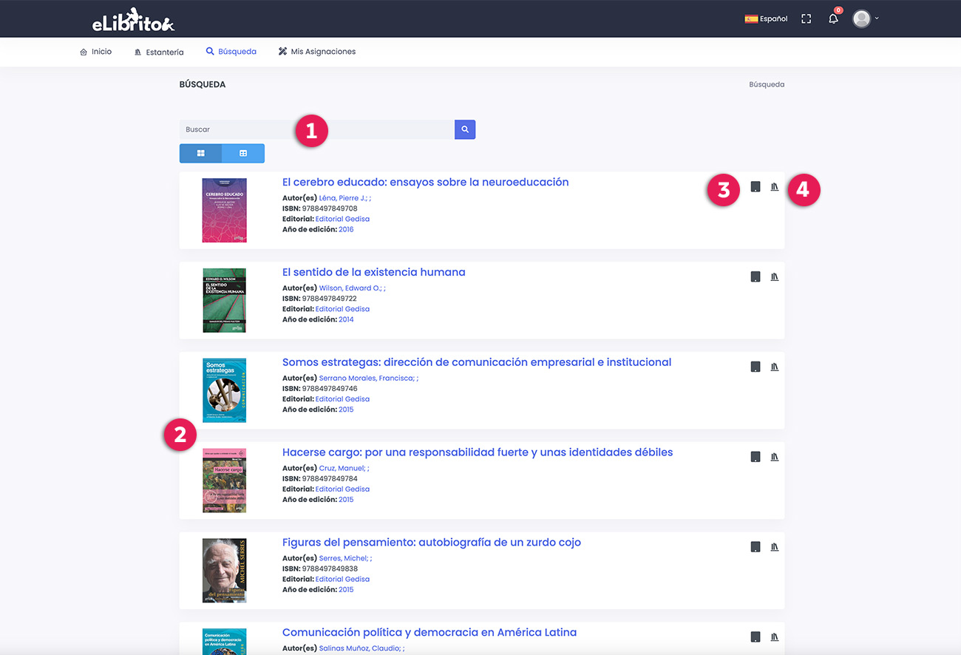
Task: Click ISBN 9788497849708
Action: point(330,208)
